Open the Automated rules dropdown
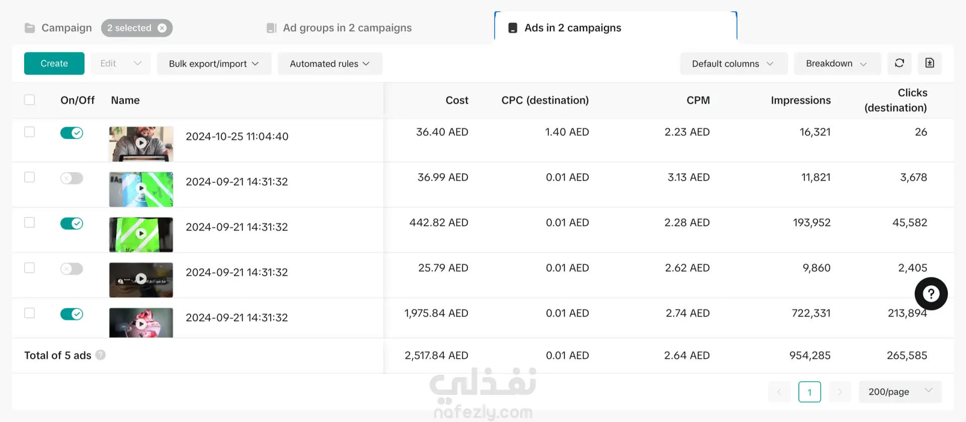Image resolution: width=966 pixels, height=422 pixels. [330, 64]
